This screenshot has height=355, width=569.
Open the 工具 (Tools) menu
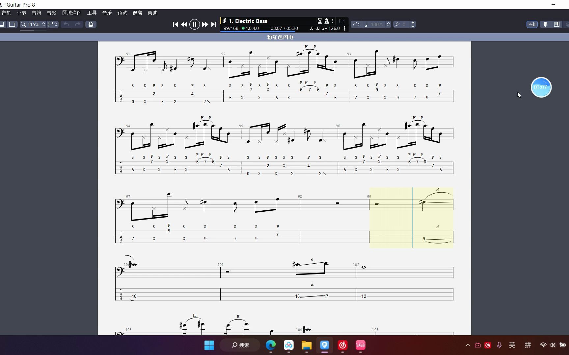click(x=92, y=13)
